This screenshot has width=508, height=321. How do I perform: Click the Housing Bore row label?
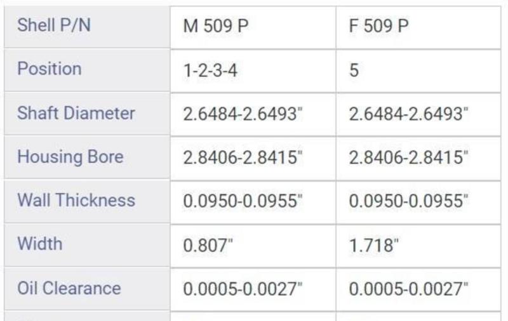pyautogui.click(x=70, y=157)
